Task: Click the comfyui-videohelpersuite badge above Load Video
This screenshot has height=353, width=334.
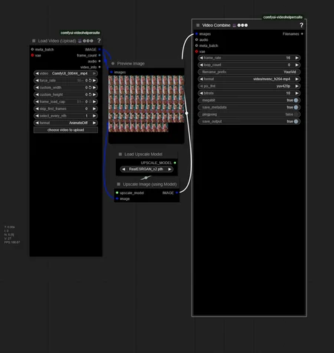Action: pos(80,33)
